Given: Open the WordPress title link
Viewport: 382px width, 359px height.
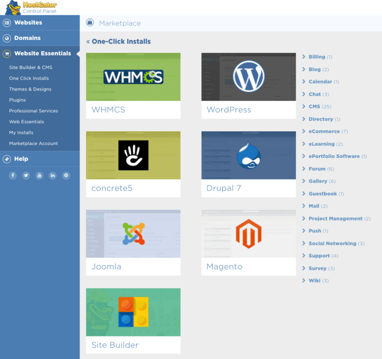Looking at the screenshot, I should (x=229, y=110).
